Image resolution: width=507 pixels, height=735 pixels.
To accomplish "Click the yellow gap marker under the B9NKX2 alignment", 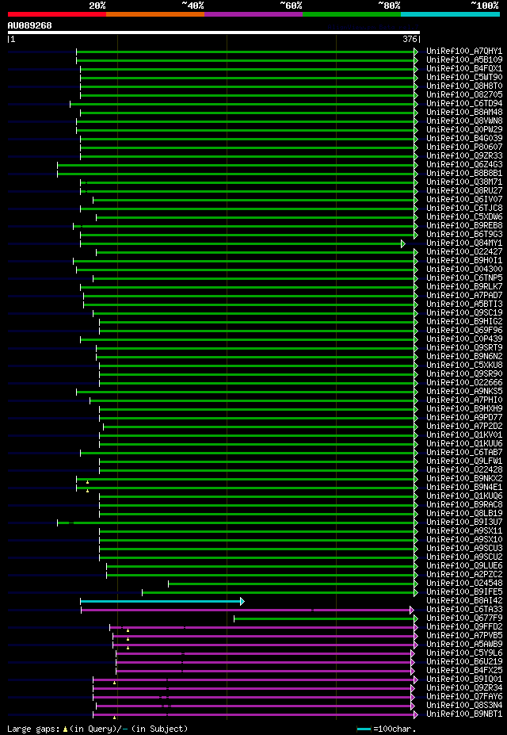I will [x=88, y=482].
